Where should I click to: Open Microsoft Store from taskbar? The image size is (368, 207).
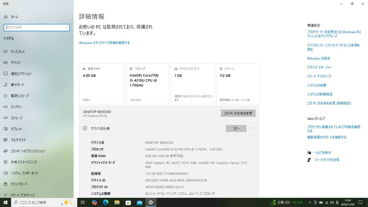point(128,202)
